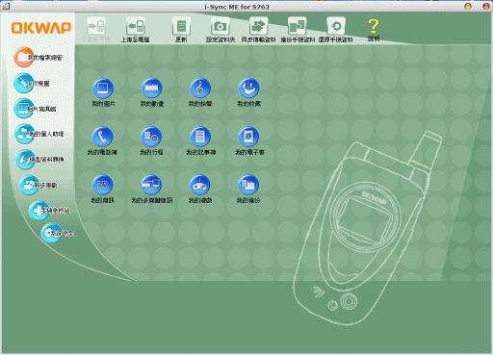Viewport: 493px width, 355px height.
Task: Open My Games gamepad icon
Action: point(200,185)
